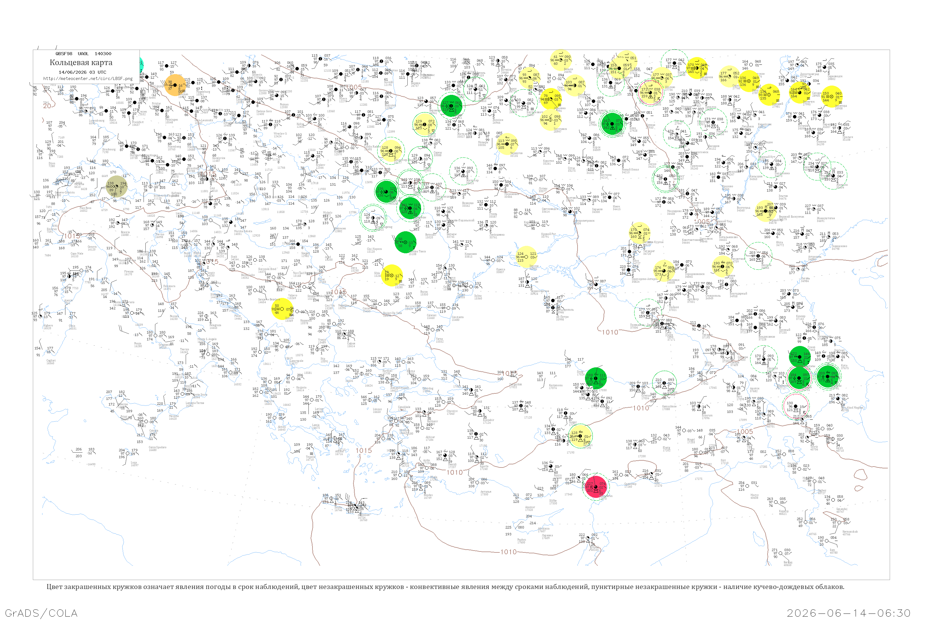Click the olive station circle near Payerne
Viewport: 930px width, 620px height.
pyautogui.click(x=117, y=186)
